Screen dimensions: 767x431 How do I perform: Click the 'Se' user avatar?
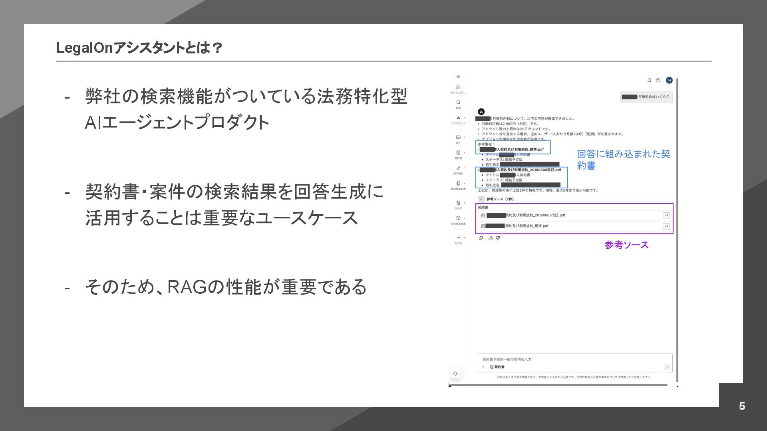(669, 80)
